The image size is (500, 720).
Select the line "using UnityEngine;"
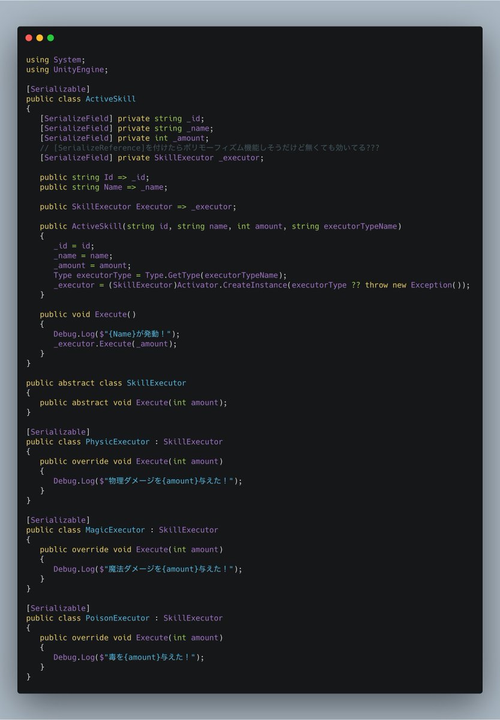click(67, 70)
